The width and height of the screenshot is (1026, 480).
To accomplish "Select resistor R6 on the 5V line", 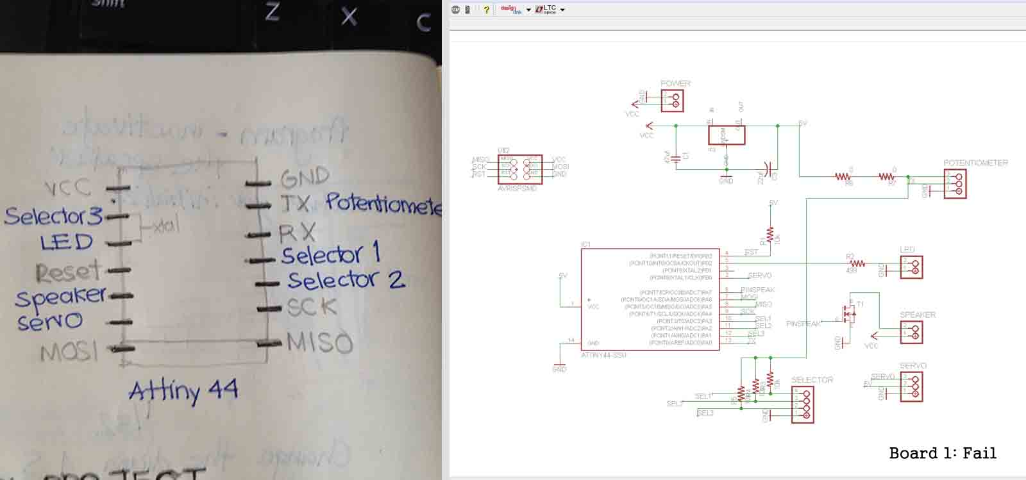I will [x=843, y=176].
